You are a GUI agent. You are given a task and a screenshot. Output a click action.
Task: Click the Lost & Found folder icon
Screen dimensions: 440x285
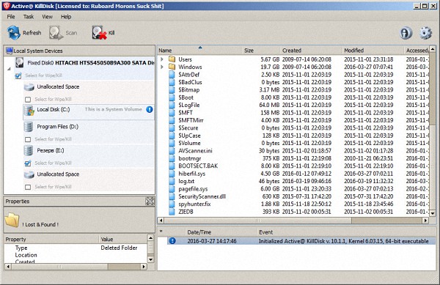point(12,221)
